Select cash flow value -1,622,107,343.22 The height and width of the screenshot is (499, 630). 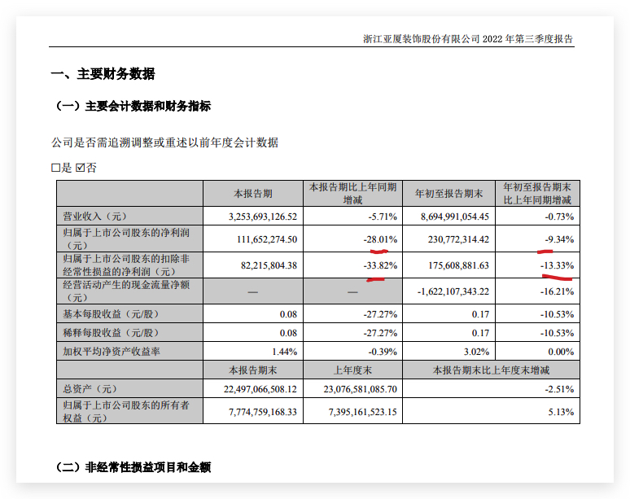[453, 291]
